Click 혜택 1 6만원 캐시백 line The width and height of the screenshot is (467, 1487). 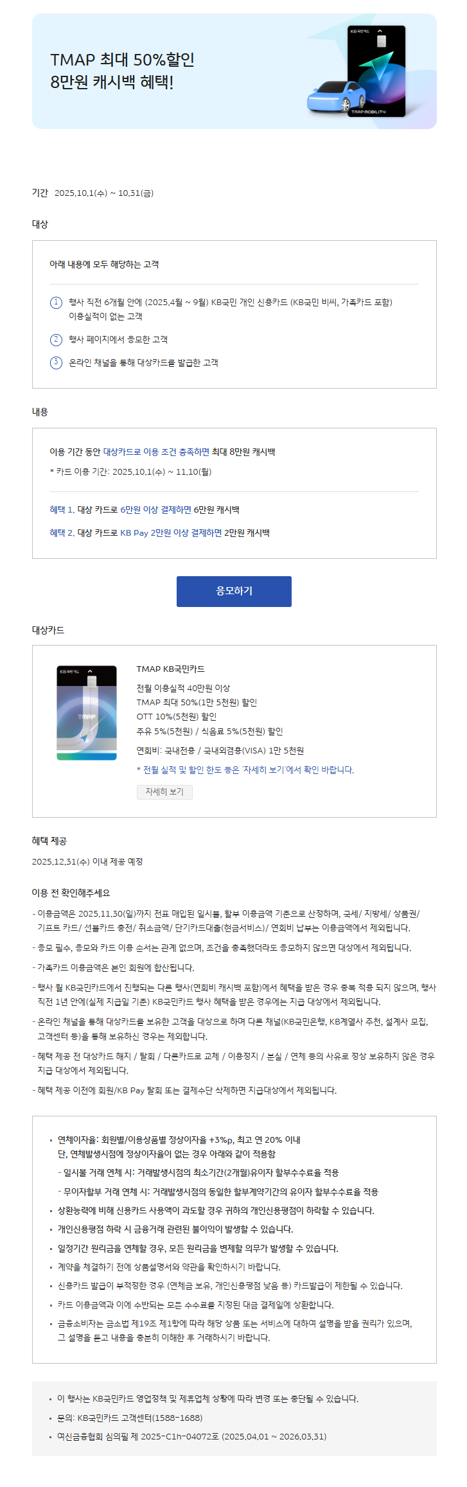[x=145, y=509]
